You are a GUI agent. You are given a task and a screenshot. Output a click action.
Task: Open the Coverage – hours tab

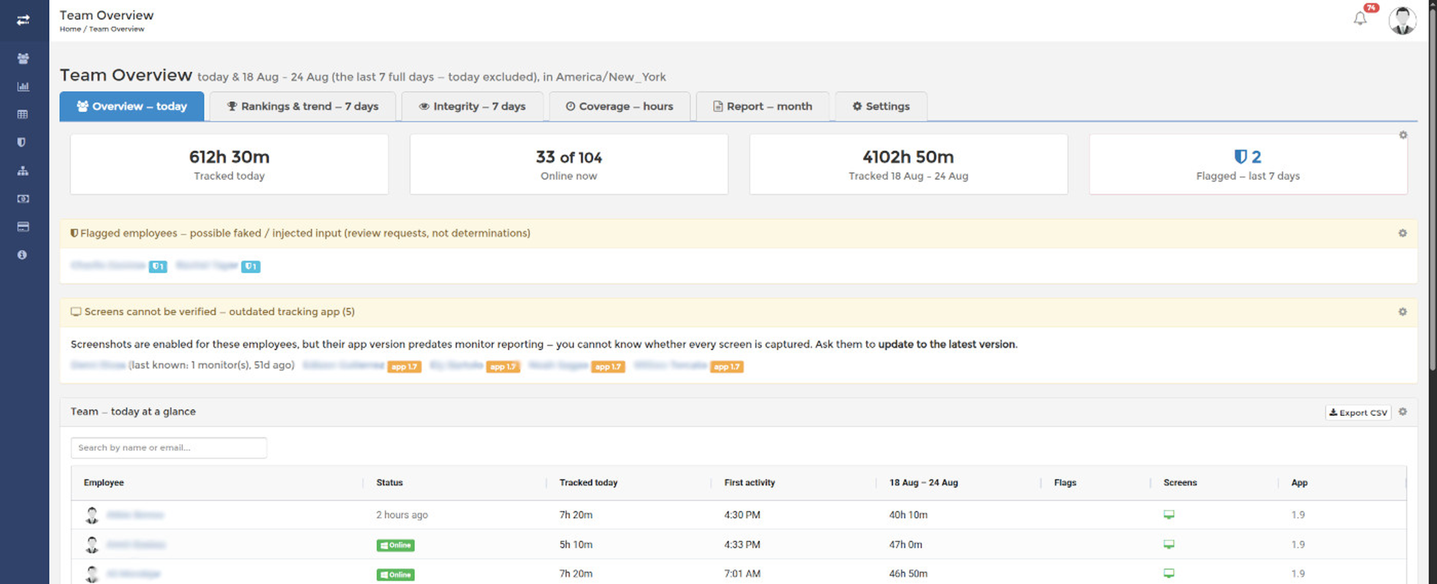[x=620, y=107]
